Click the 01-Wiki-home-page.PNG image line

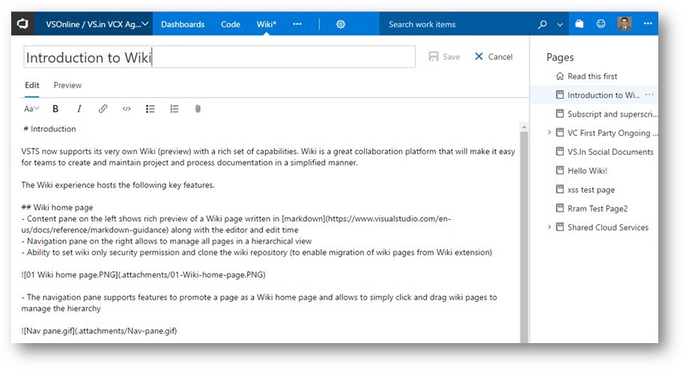click(143, 275)
